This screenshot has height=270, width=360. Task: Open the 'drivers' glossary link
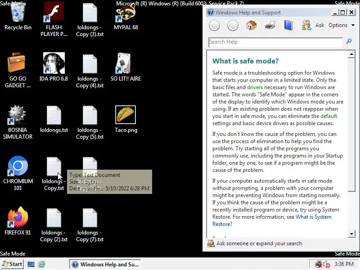[255, 87]
